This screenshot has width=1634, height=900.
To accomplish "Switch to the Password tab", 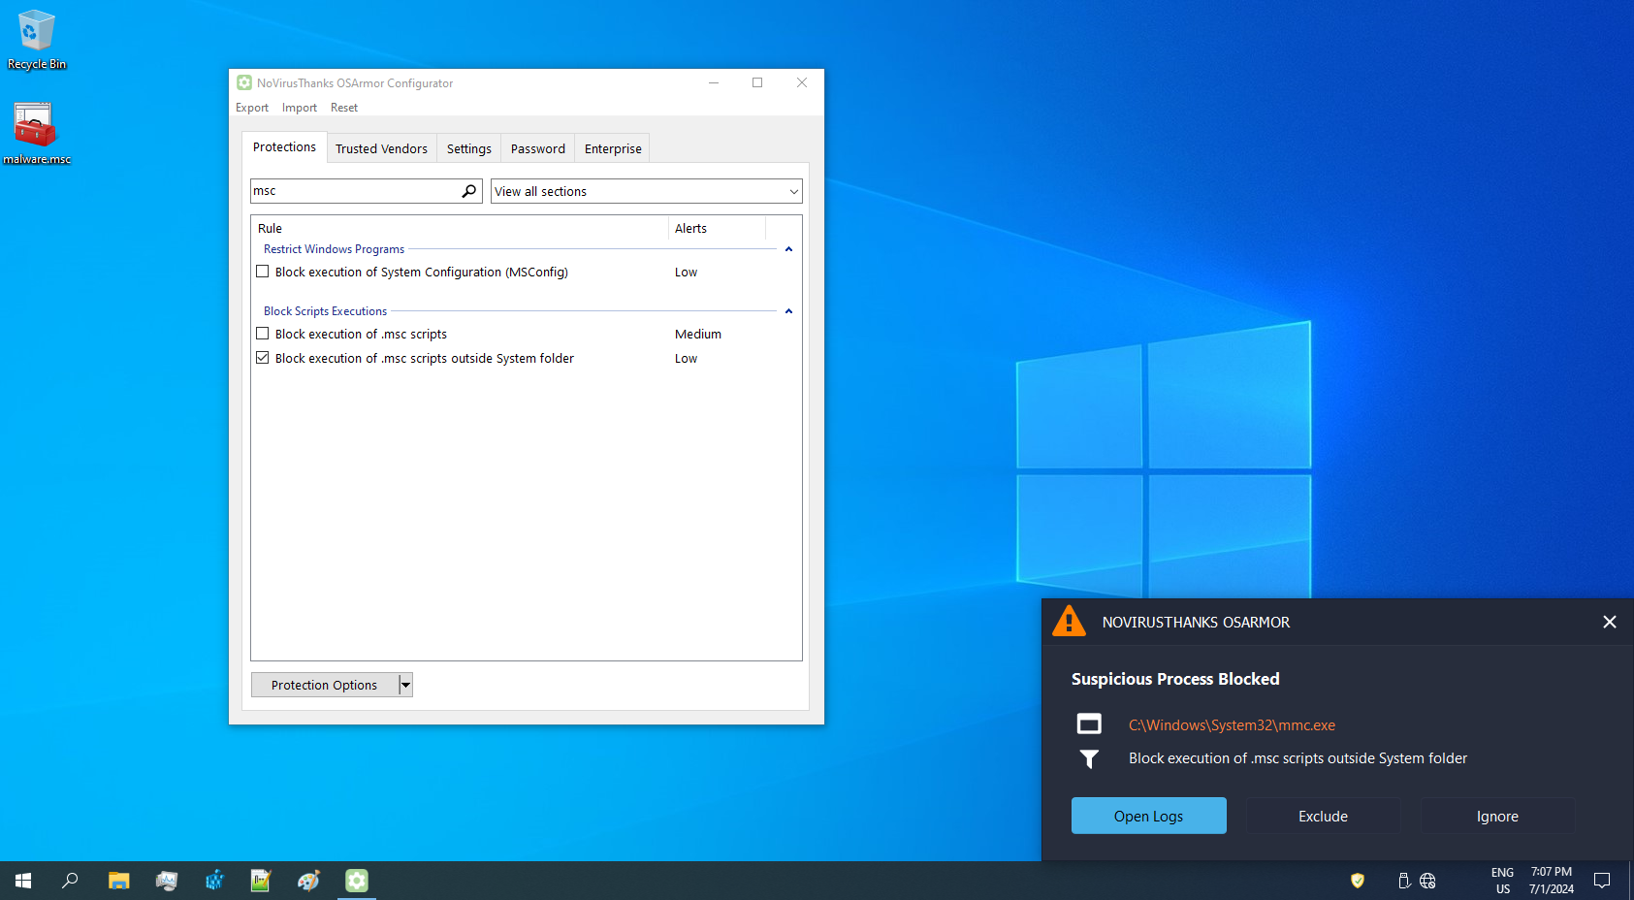I will (x=538, y=148).
